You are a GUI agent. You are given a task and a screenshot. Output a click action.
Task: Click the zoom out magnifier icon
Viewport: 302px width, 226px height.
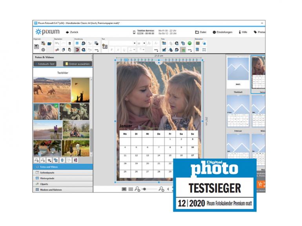(x=137, y=189)
